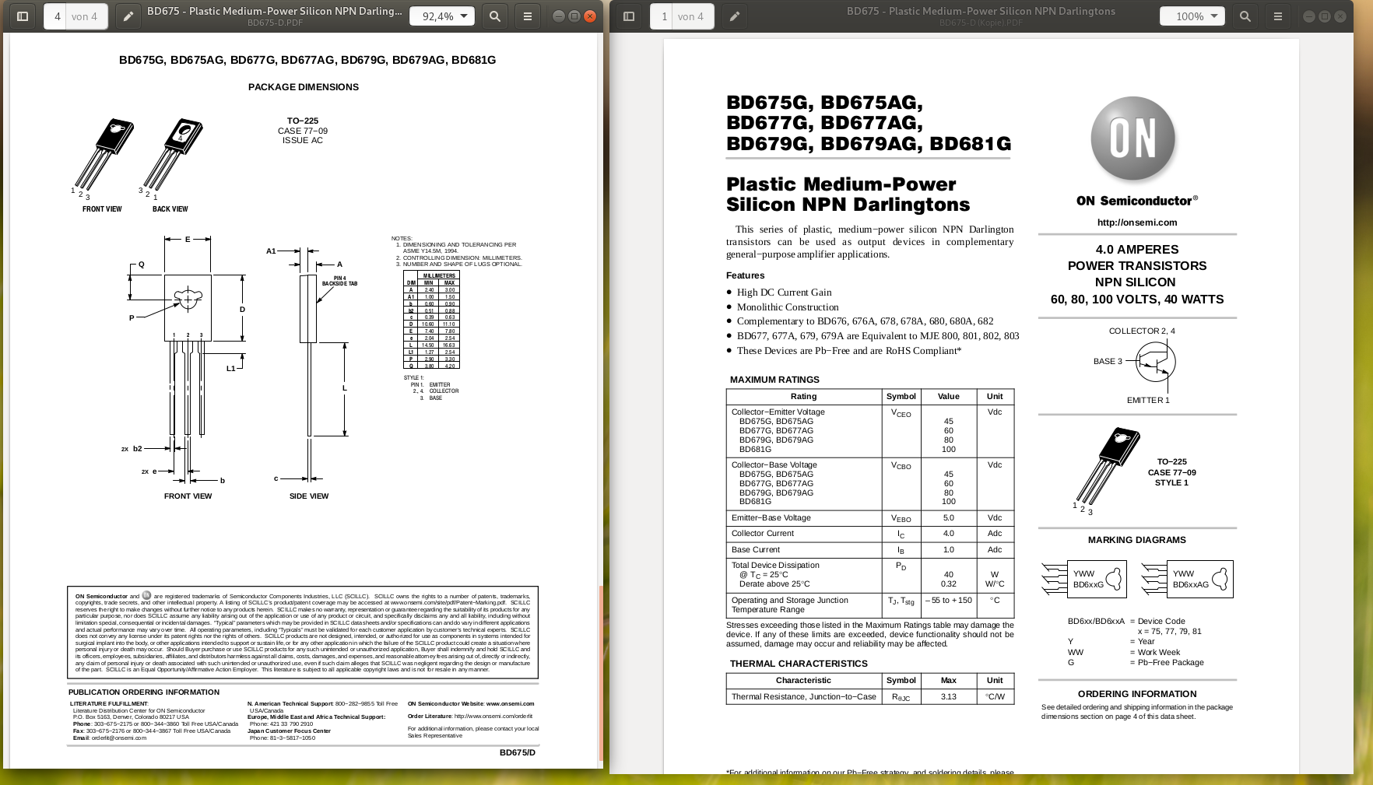
Task: Click the ON Semiconductor trademark notice box
Action: [303, 633]
